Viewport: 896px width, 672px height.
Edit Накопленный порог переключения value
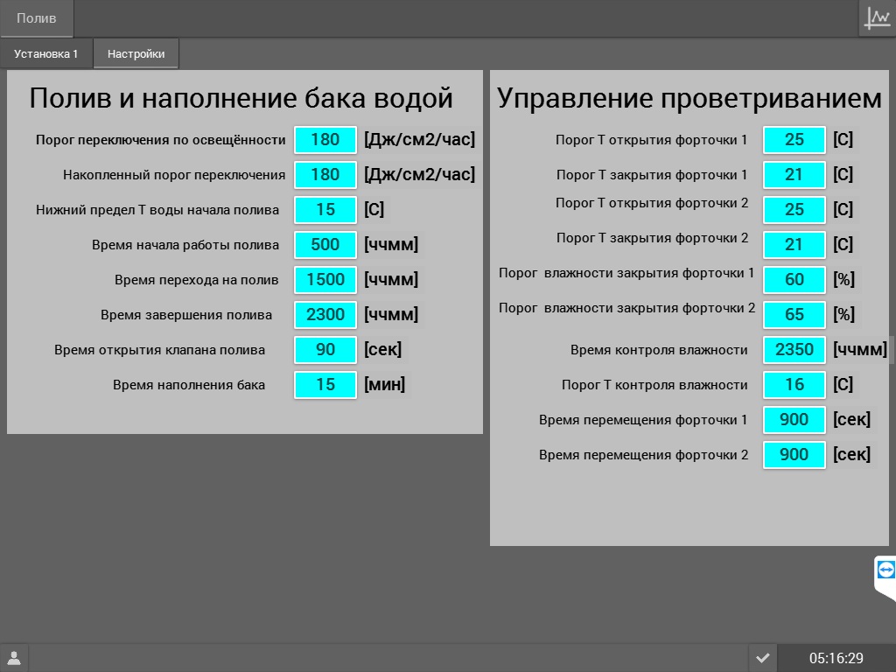325,175
